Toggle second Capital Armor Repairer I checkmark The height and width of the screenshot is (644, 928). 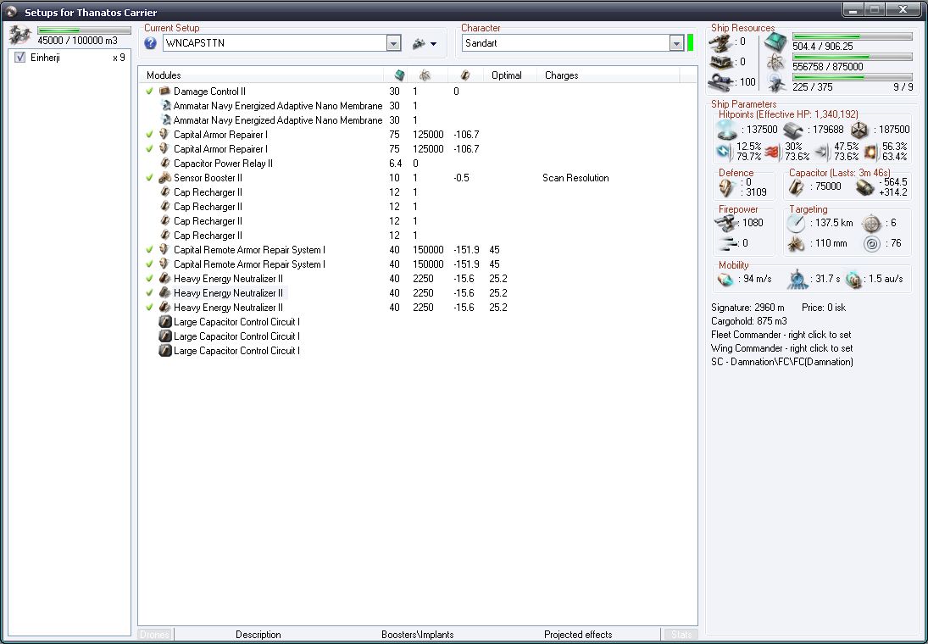[x=149, y=148]
